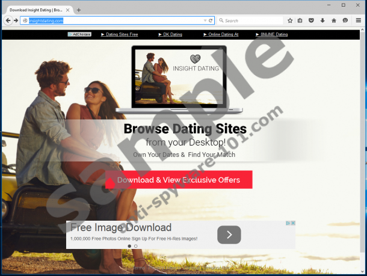Click the Online Dating At link
This screenshot has height=276, width=367.
click(x=221, y=34)
